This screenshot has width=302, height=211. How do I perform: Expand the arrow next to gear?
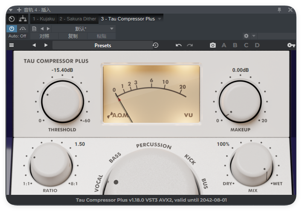(254, 36)
